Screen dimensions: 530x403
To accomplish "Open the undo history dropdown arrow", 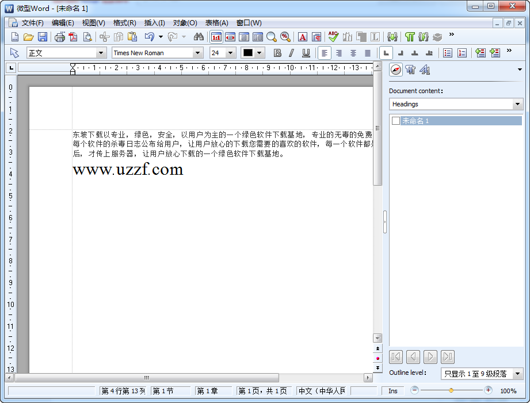I will pos(161,37).
